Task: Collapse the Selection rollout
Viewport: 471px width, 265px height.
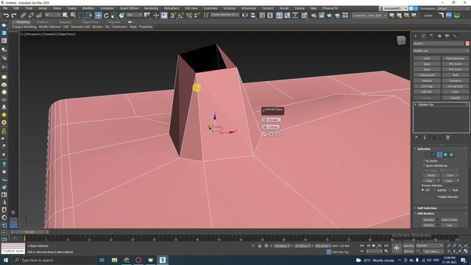Action: click(424, 149)
